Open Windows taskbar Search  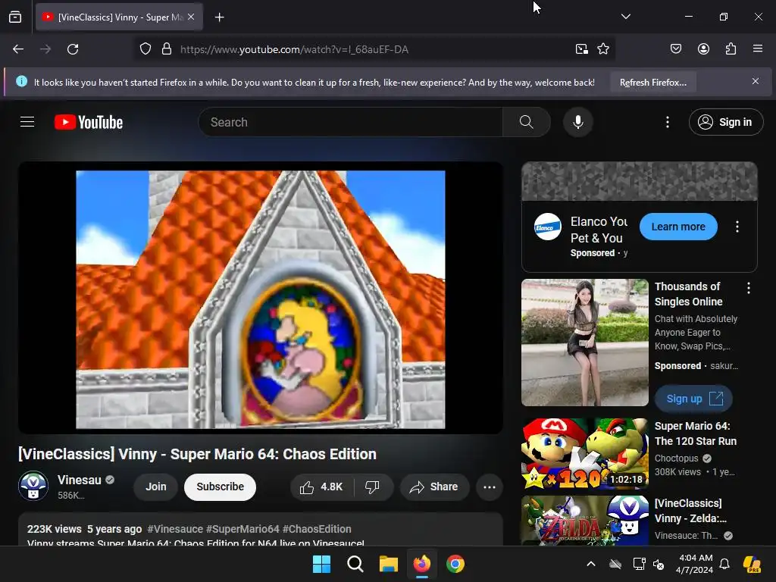[x=355, y=564]
